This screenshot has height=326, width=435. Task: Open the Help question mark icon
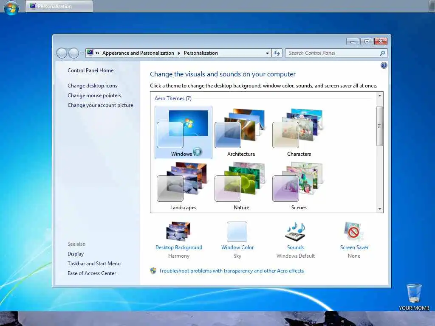coord(384,65)
